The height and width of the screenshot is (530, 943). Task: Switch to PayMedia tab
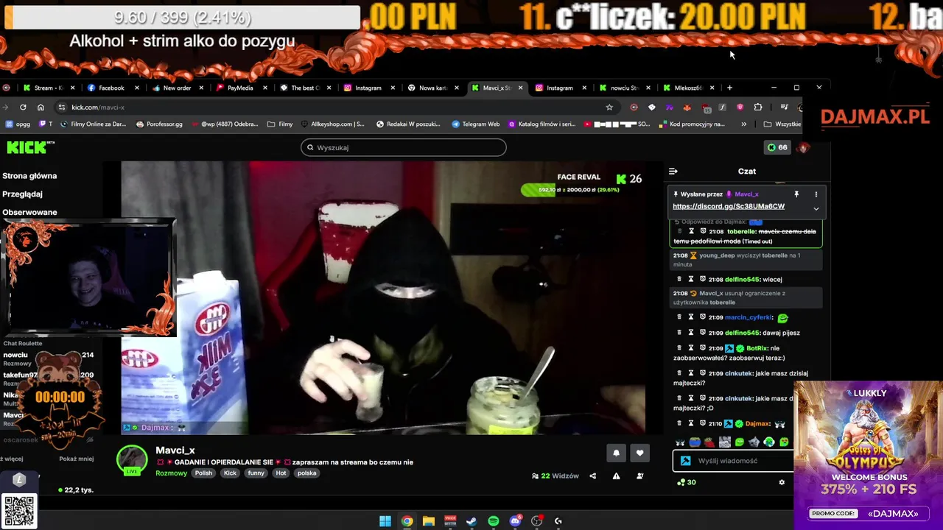(x=240, y=88)
